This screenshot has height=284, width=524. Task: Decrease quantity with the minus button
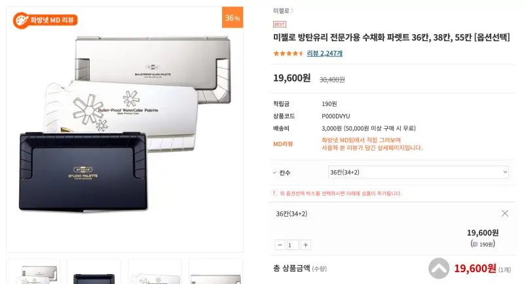[x=280, y=245]
